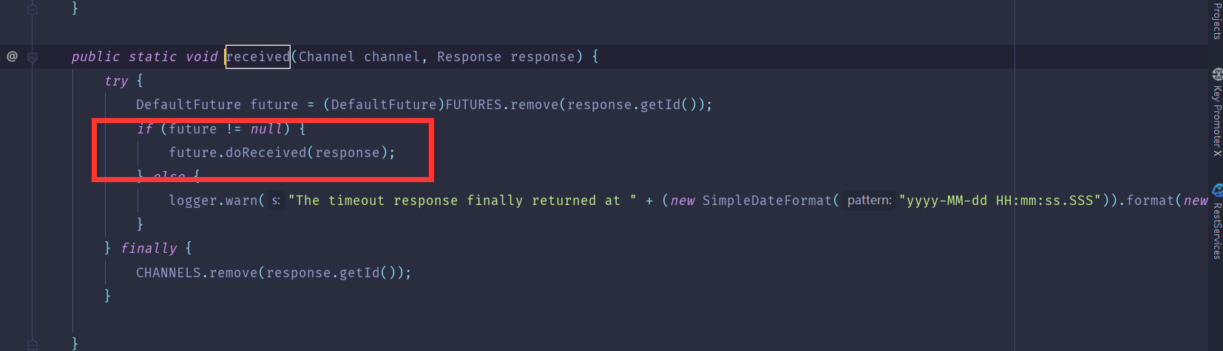Click fold end marker at bottom of gutter
The image size is (1223, 351).
point(33,344)
